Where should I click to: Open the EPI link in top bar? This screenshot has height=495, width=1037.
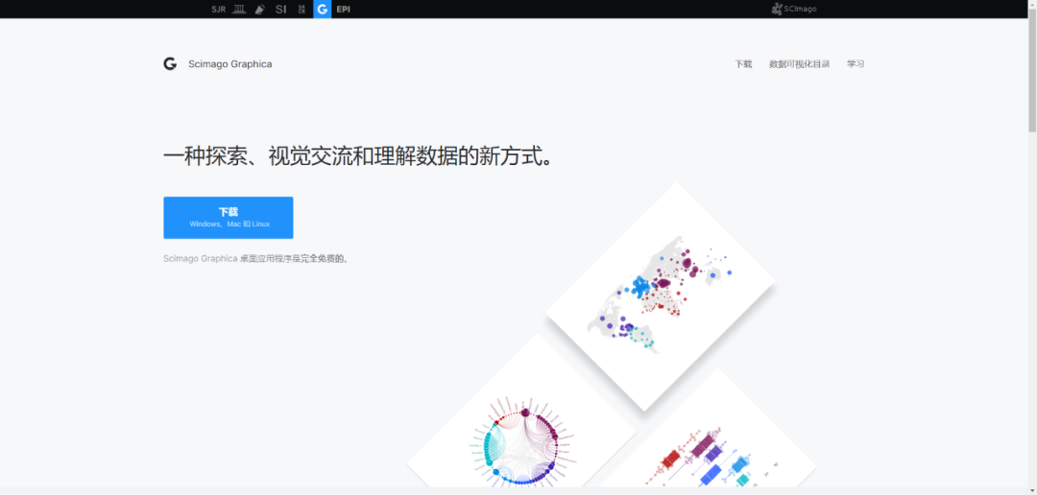click(x=343, y=10)
